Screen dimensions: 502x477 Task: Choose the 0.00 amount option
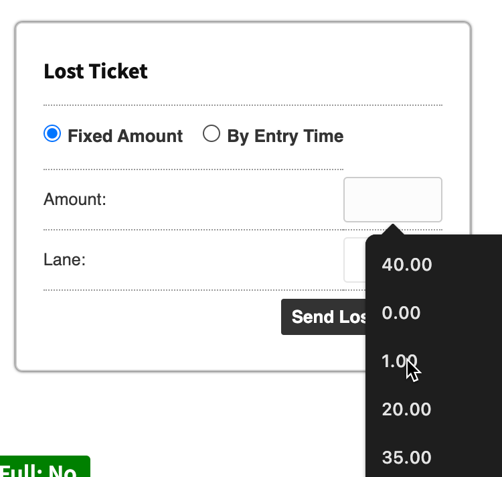pos(401,313)
